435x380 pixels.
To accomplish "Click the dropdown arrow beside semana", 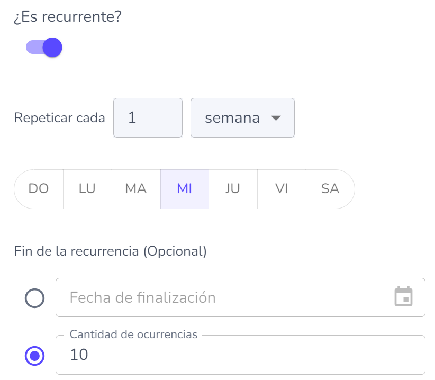I will click(275, 117).
